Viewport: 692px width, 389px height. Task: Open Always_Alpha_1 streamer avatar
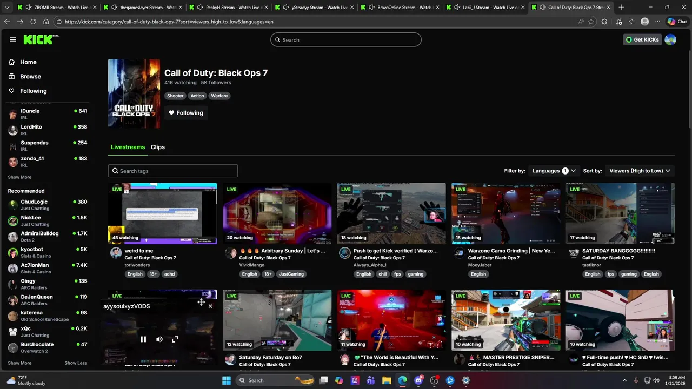[x=345, y=253]
